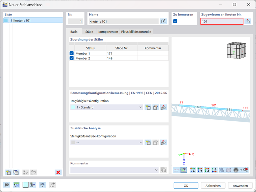Uncheck the Member 1 checkbox

point(71,53)
